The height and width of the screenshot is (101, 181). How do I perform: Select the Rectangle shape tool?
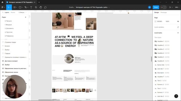(x=20, y=7)
